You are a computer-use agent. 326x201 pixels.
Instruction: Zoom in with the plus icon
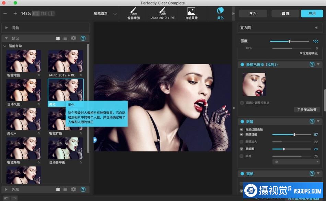pyautogui.click(x=15, y=13)
